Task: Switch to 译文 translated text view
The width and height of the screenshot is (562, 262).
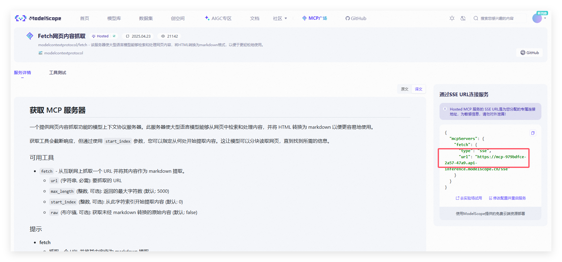Action: tap(419, 89)
